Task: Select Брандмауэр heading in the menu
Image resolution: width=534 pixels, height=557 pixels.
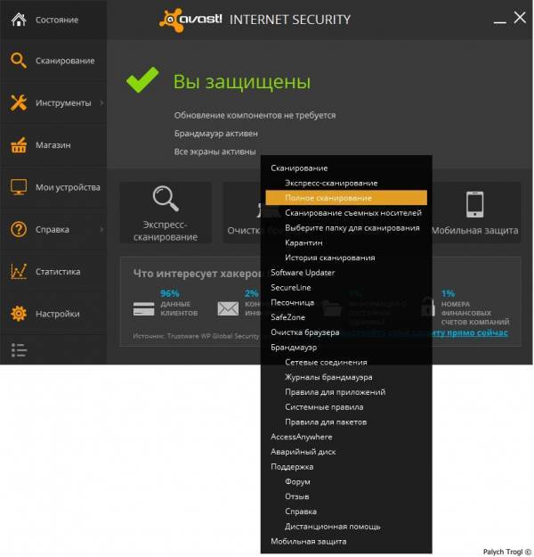Action: point(294,348)
